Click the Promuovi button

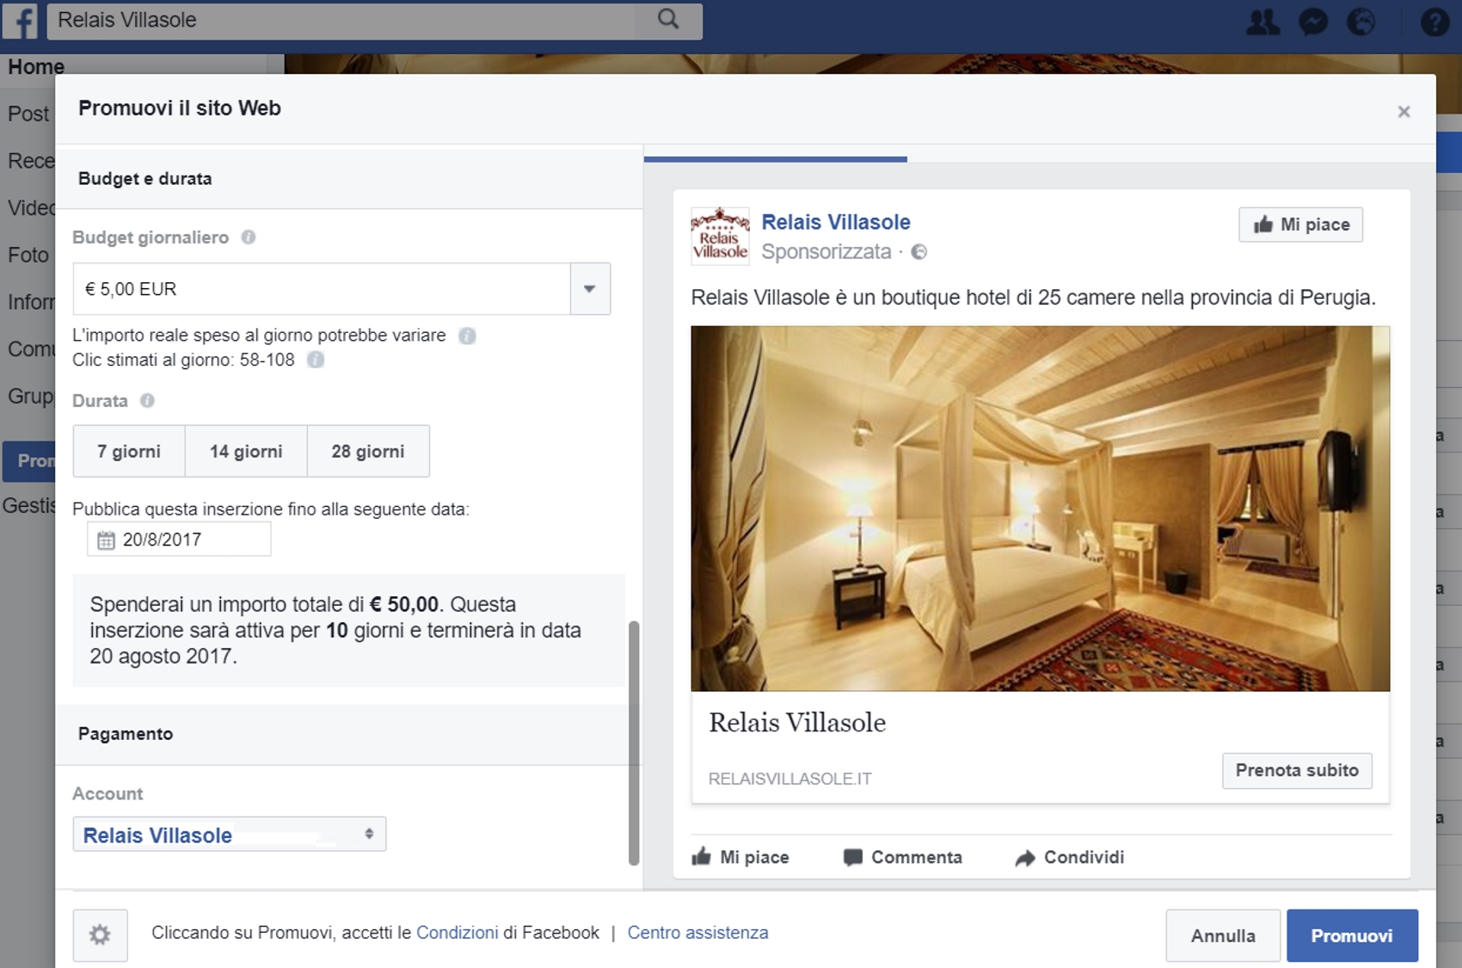pyautogui.click(x=1351, y=935)
